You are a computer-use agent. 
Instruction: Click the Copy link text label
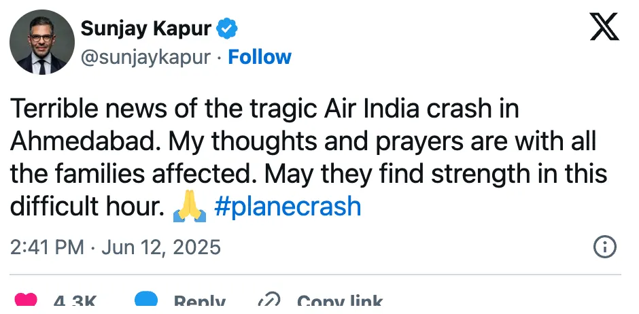pos(340,300)
